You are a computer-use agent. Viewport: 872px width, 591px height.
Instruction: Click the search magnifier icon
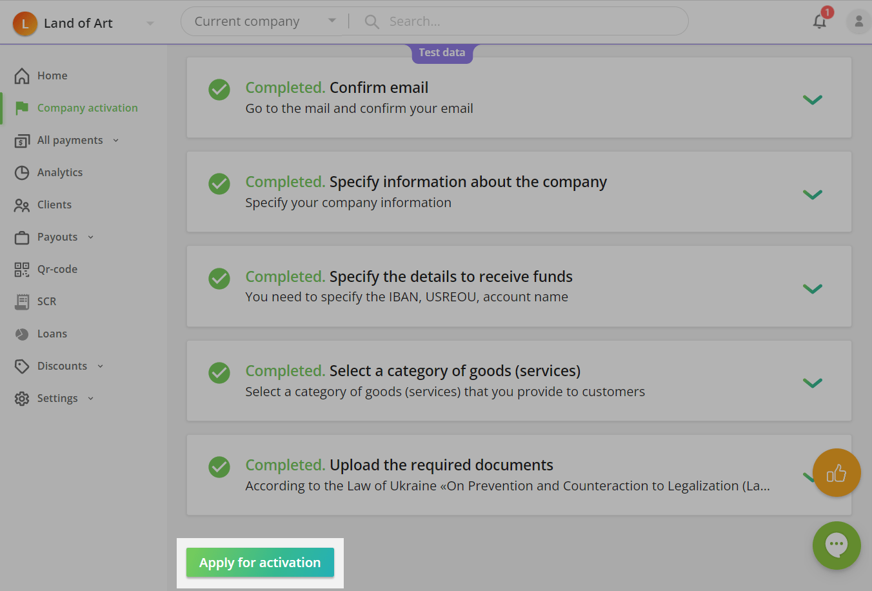pyautogui.click(x=372, y=22)
